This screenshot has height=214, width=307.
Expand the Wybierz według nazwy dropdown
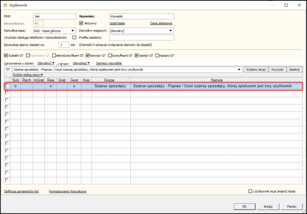(x=28, y=75)
